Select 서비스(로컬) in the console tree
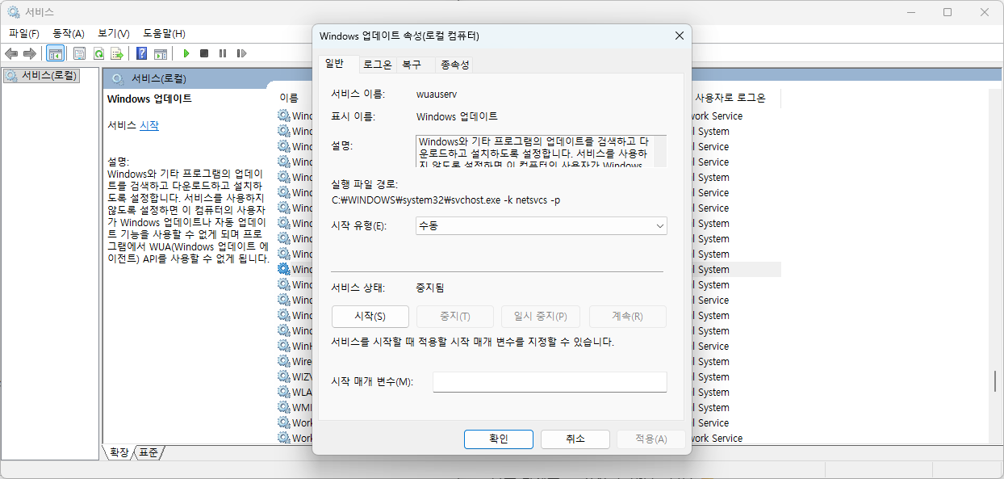 (x=42, y=75)
